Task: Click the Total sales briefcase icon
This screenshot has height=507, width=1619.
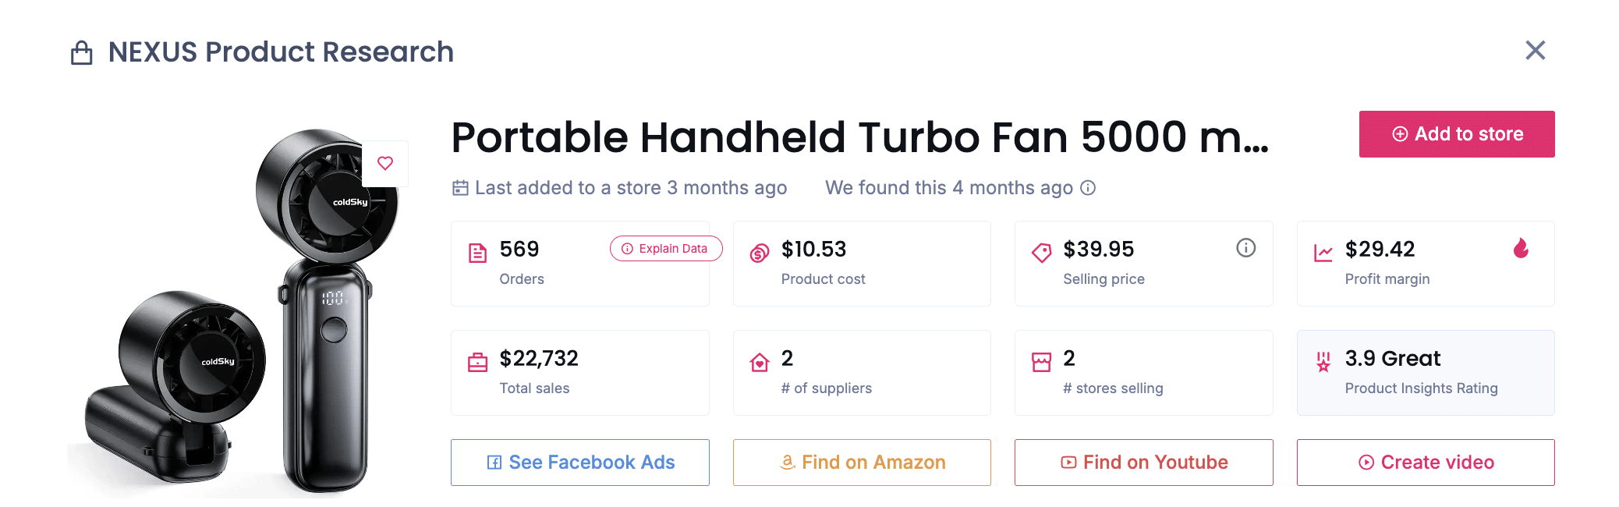Action: pos(477,362)
